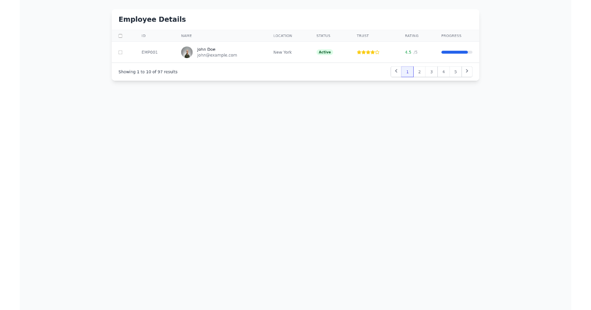This screenshot has width=591, height=310.
Task: Click the NAME column header
Action: (x=186, y=35)
